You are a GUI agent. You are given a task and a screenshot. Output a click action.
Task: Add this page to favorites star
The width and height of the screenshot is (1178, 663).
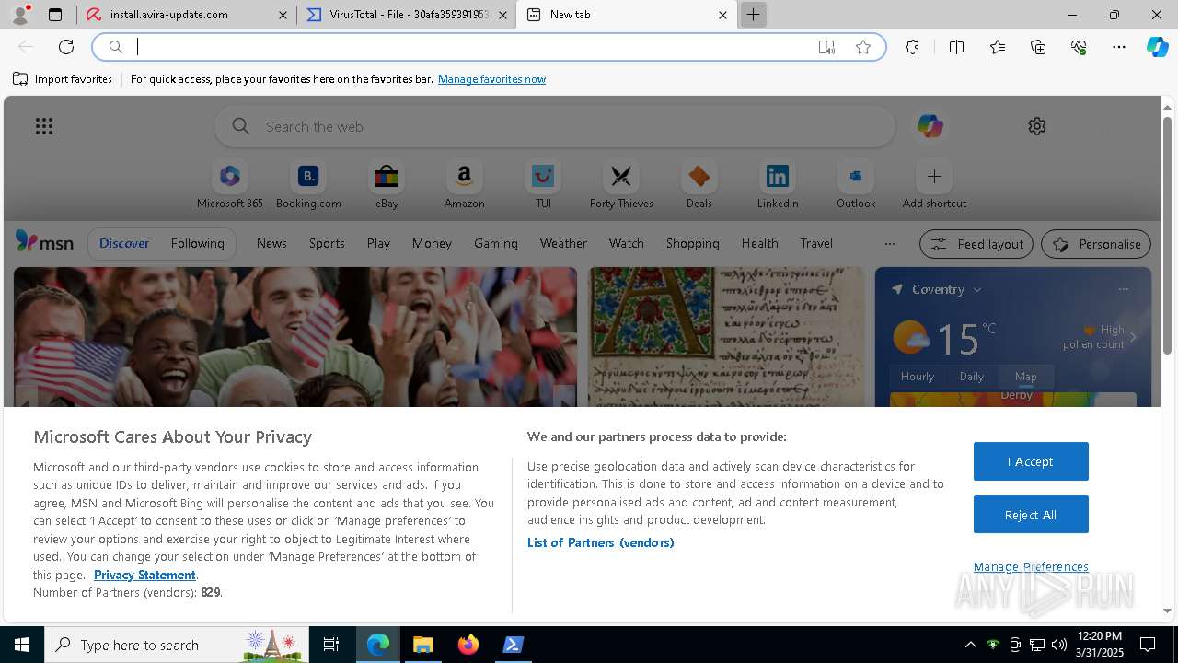coord(863,47)
